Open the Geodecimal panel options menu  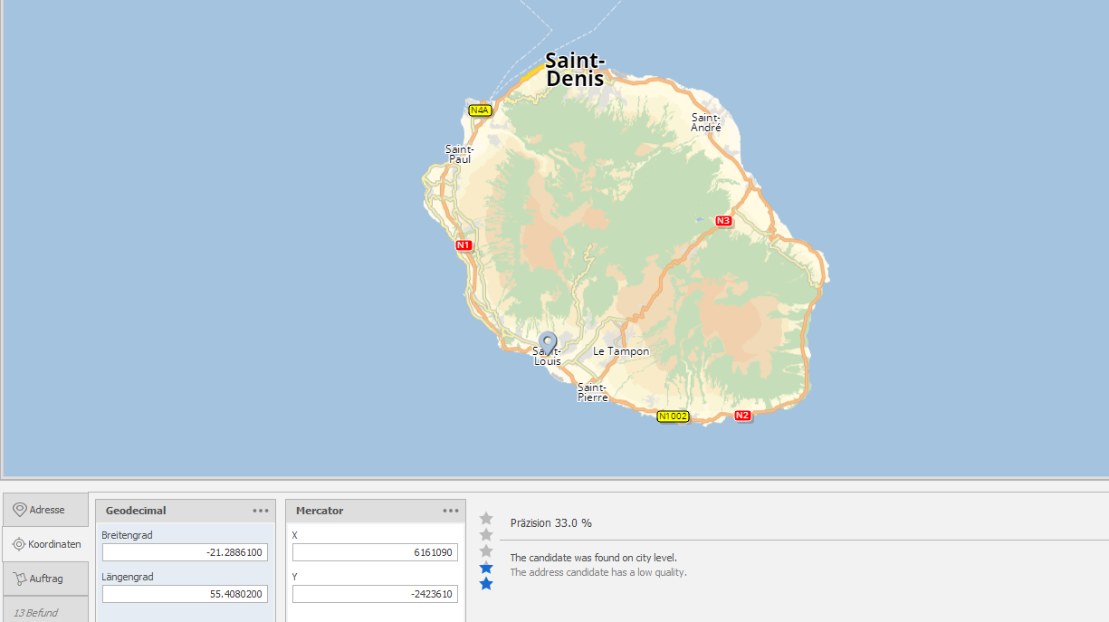point(261,511)
